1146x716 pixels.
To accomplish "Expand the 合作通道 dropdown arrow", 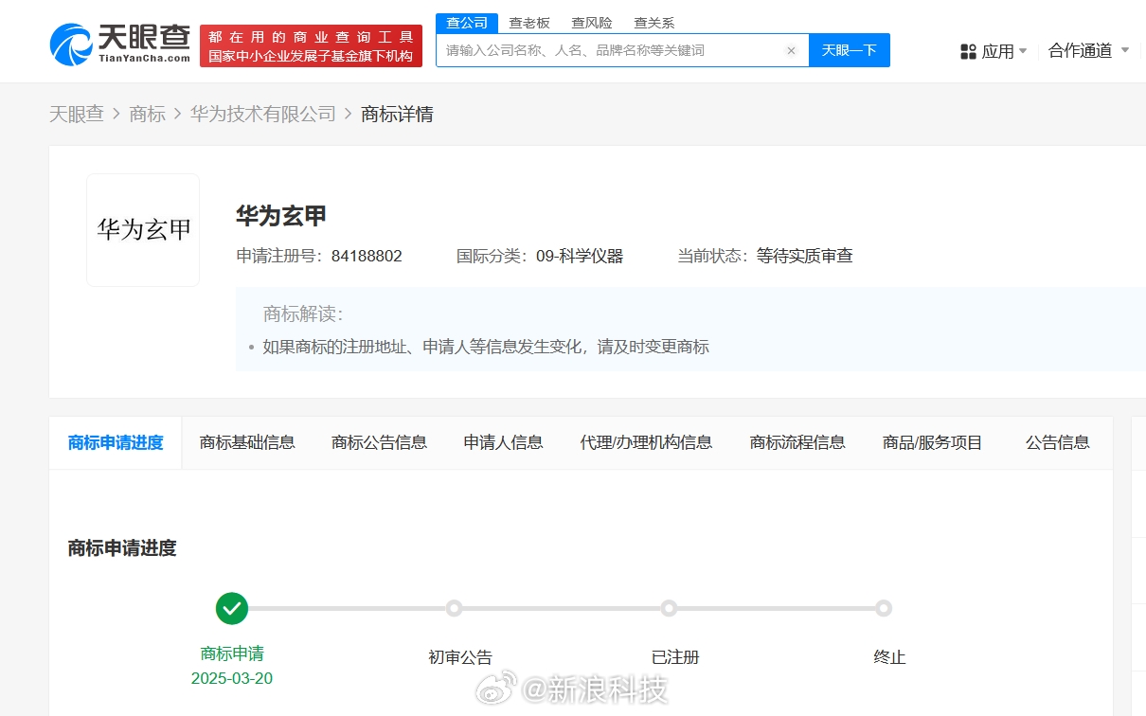I will pos(1125,50).
